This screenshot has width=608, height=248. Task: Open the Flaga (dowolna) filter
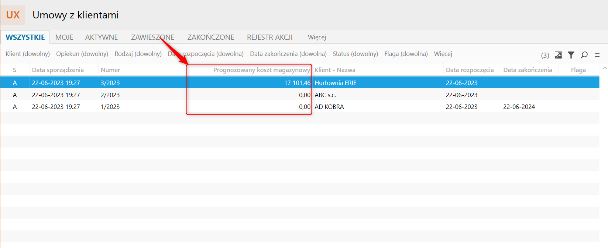406,54
